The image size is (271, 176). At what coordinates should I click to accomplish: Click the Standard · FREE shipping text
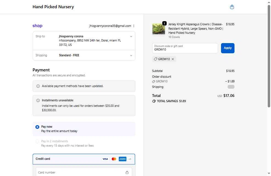69,55
